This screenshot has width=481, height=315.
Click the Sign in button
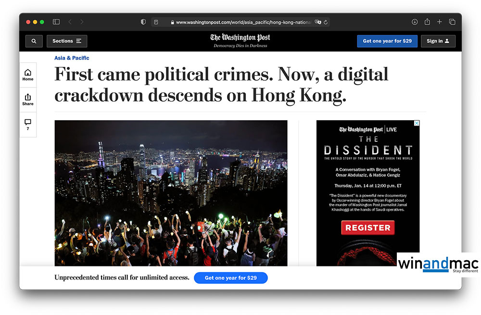pos(438,41)
